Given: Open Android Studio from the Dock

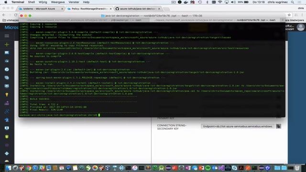Looking at the screenshot, I should (x=161, y=168).
